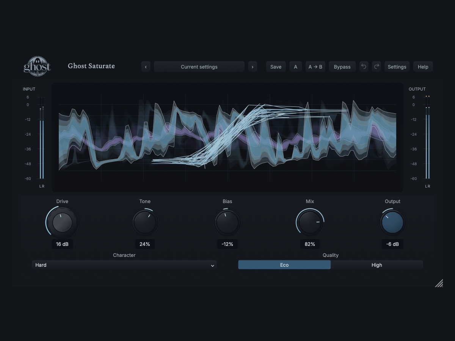Click the redo arrow icon
Image resolution: width=455 pixels, height=341 pixels.
376,67
